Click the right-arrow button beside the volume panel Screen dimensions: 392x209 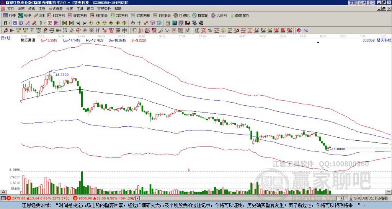tap(389, 191)
